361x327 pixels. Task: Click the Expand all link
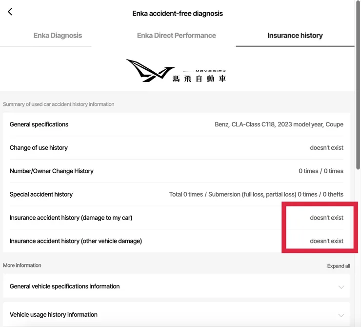pos(339,266)
